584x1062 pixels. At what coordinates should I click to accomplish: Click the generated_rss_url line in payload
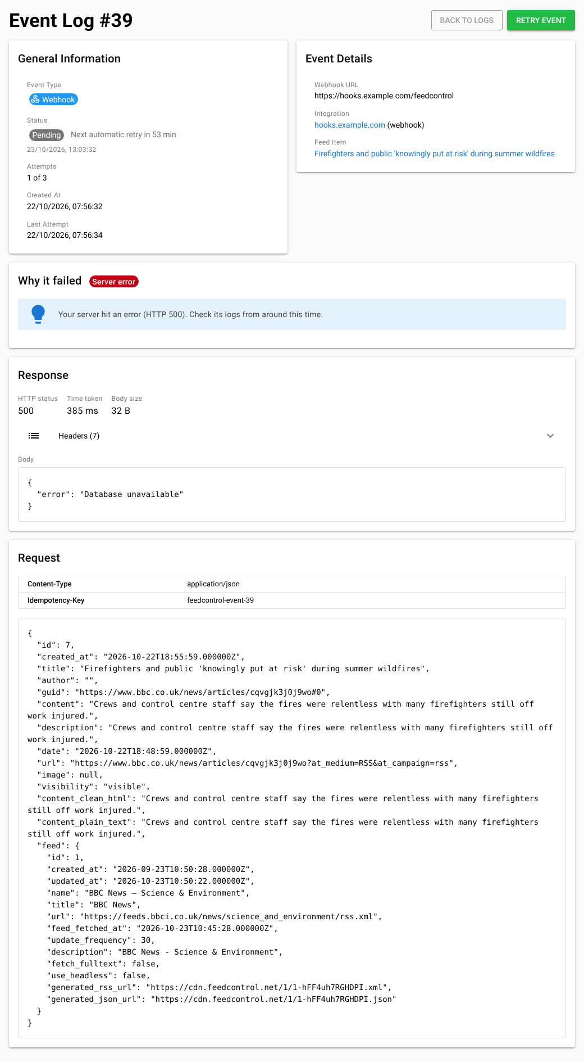[x=219, y=987]
